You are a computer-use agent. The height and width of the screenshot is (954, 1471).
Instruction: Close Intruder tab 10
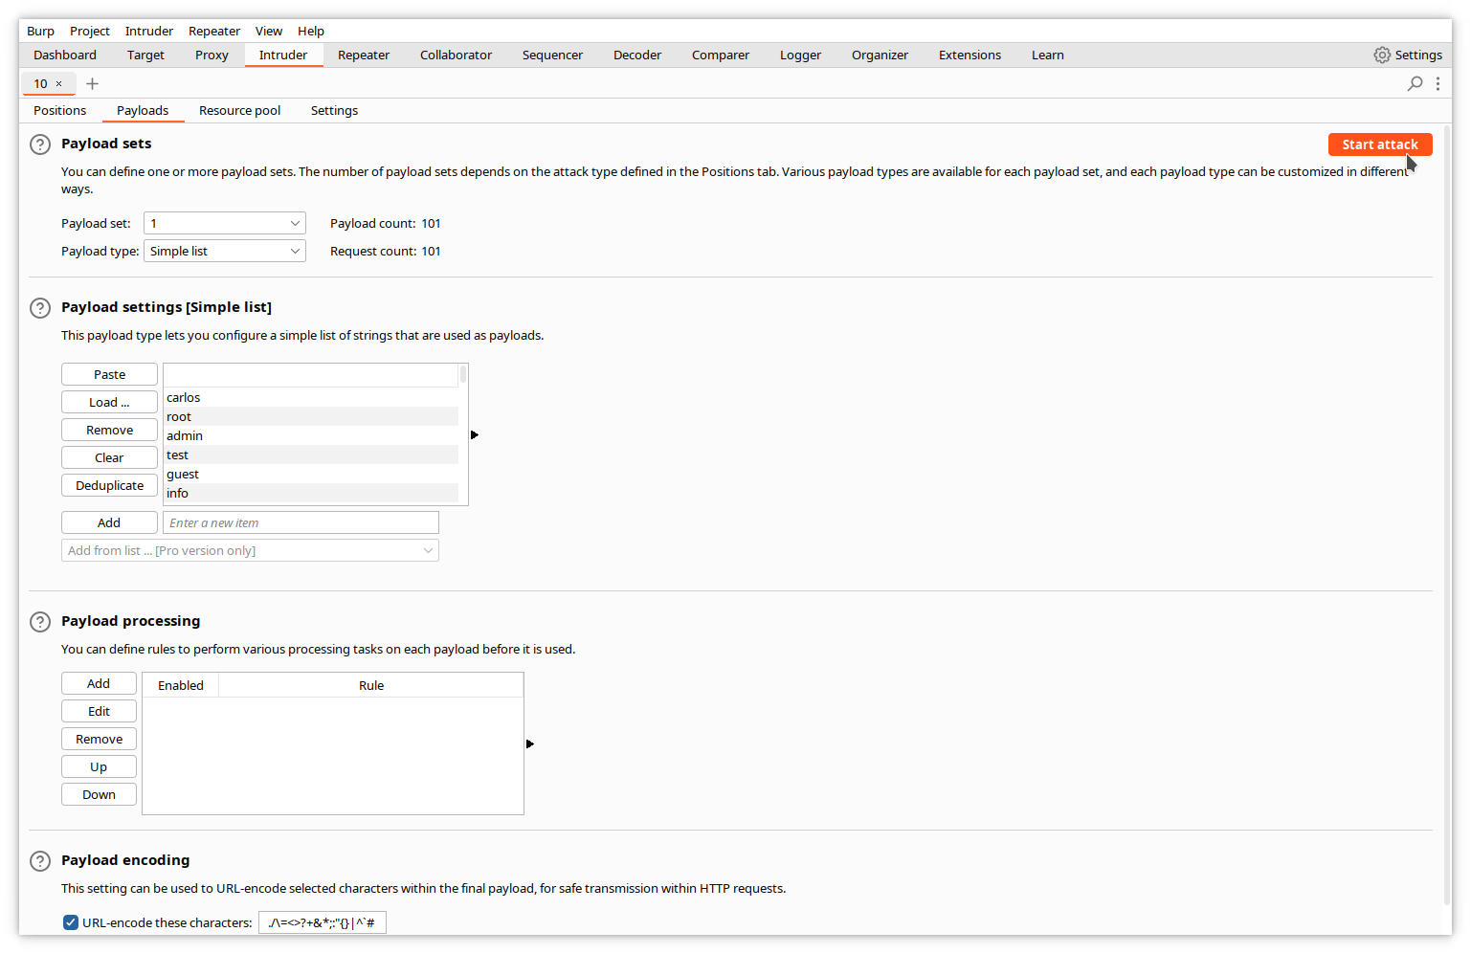(x=58, y=84)
